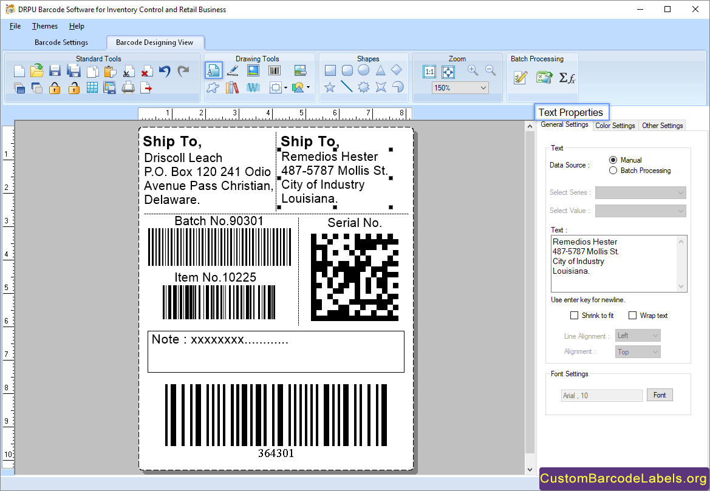Viewport: 710px width, 491px height.
Task: Enable the Shrink to fit checkbox
Action: [x=574, y=316]
